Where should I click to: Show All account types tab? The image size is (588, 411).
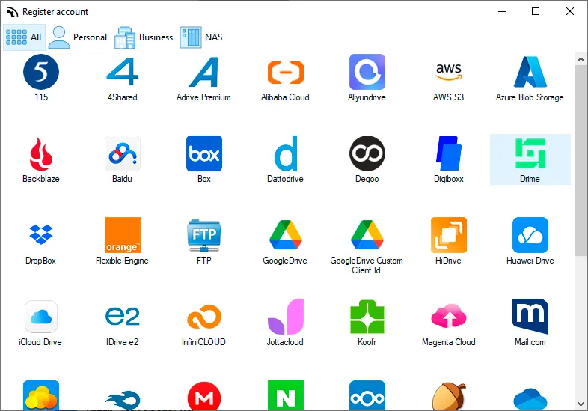24,37
